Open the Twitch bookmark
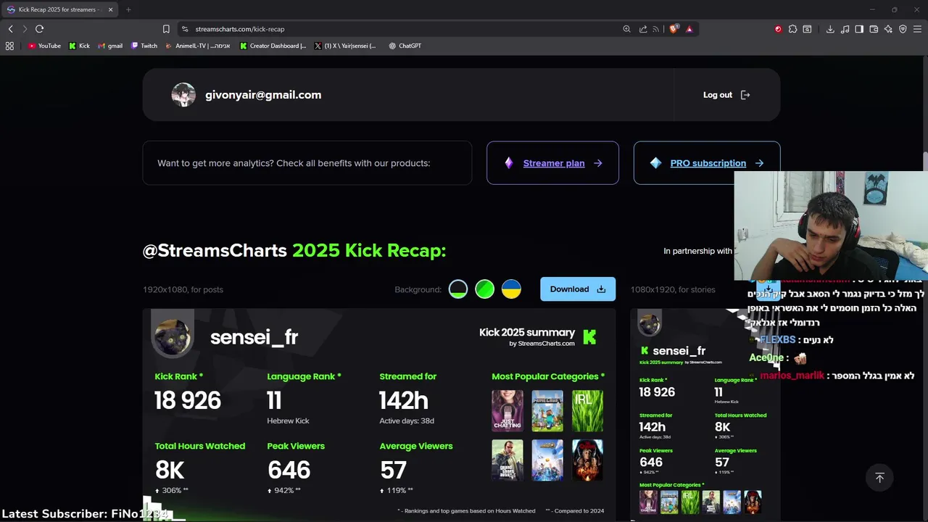 (144, 46)
